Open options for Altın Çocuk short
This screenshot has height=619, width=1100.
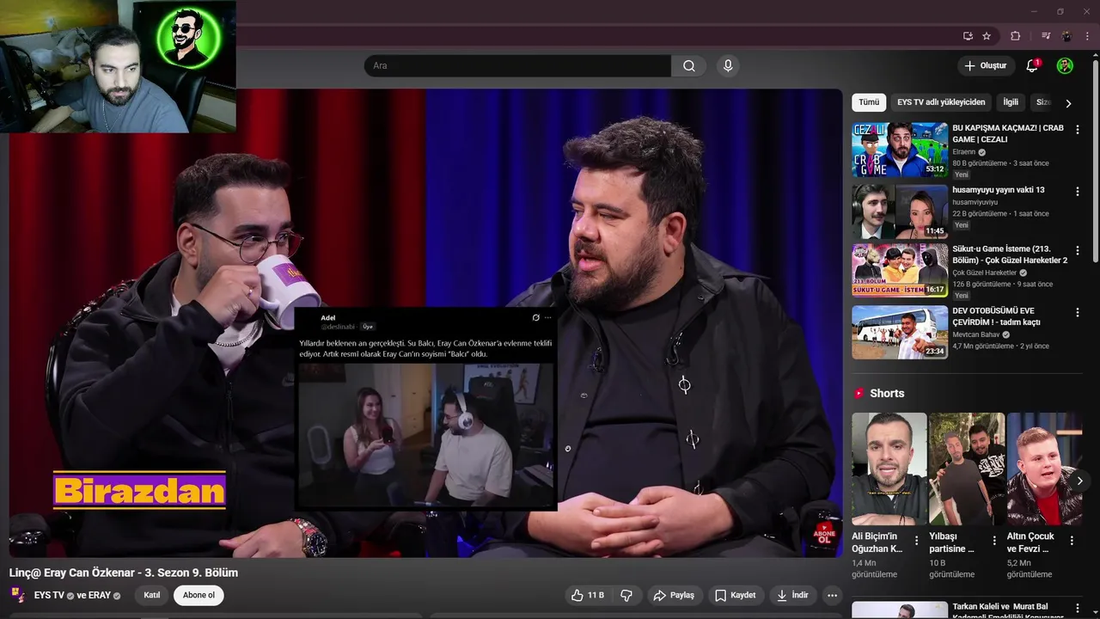pos(1072,541)
